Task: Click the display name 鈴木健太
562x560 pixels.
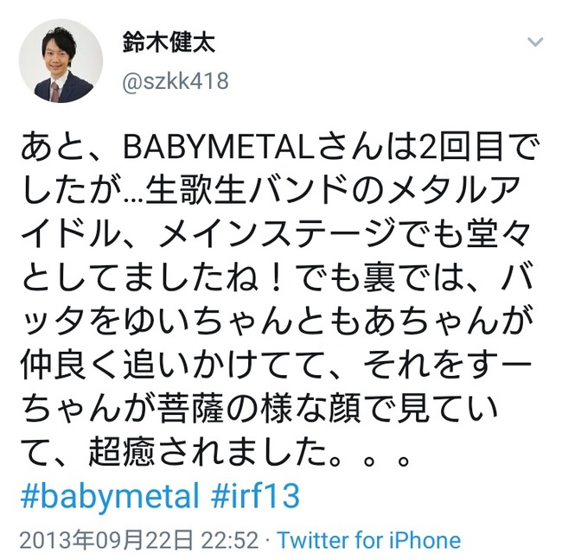Action: point(169,42)
